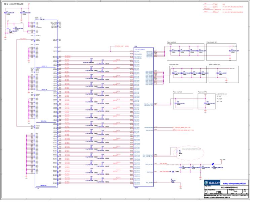The image size is (269, 202).
Task: Select the red dashed ellipse annotation
Action: point(188,153)
